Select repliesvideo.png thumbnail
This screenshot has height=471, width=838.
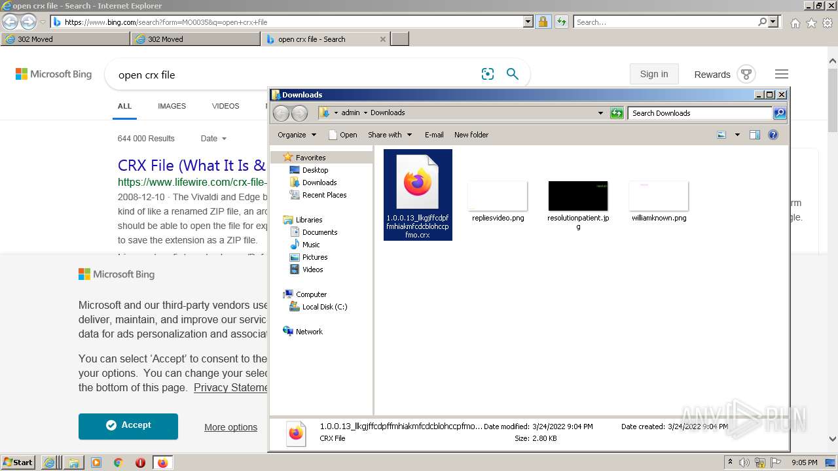(x=498, y=196)
